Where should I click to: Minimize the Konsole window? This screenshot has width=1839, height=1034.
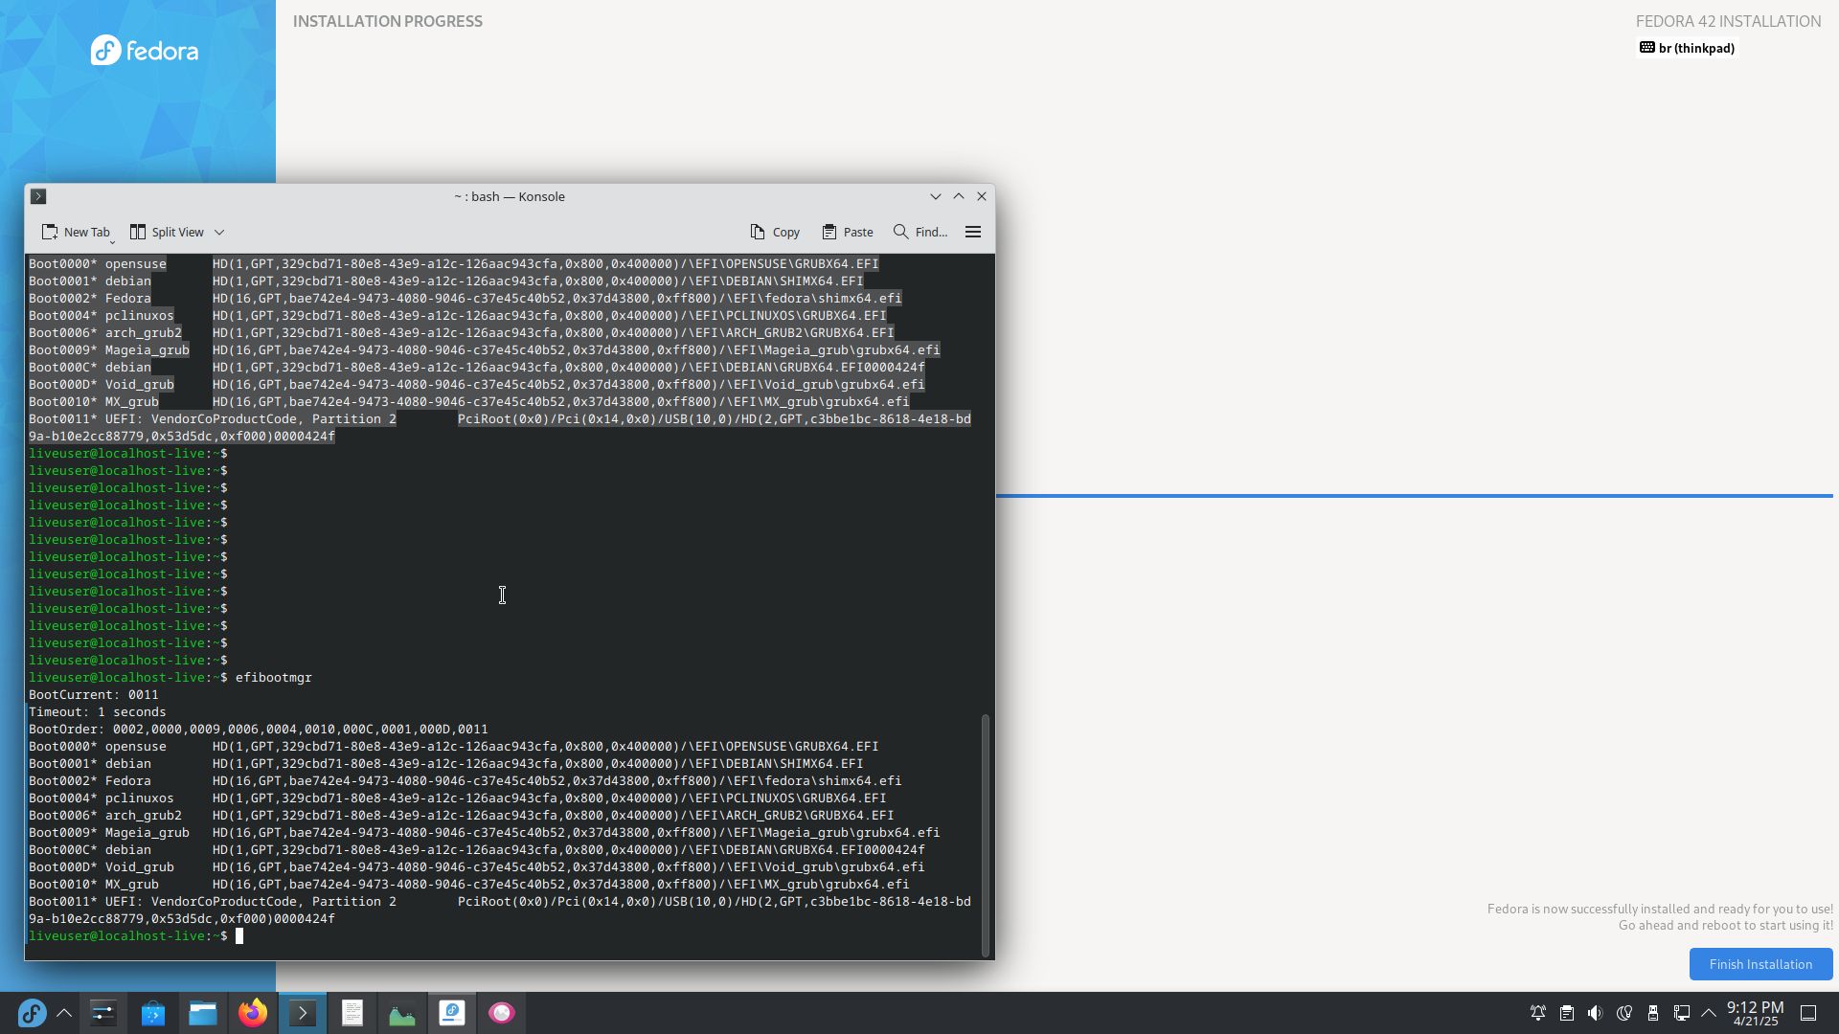click(936, 196)
